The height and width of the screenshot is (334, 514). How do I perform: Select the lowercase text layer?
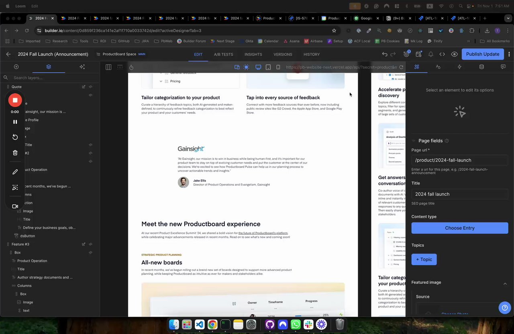pos(26,311)
